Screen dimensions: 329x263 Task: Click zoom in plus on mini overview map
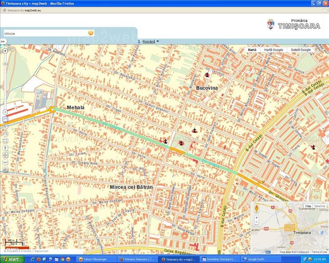coord(256,217)
